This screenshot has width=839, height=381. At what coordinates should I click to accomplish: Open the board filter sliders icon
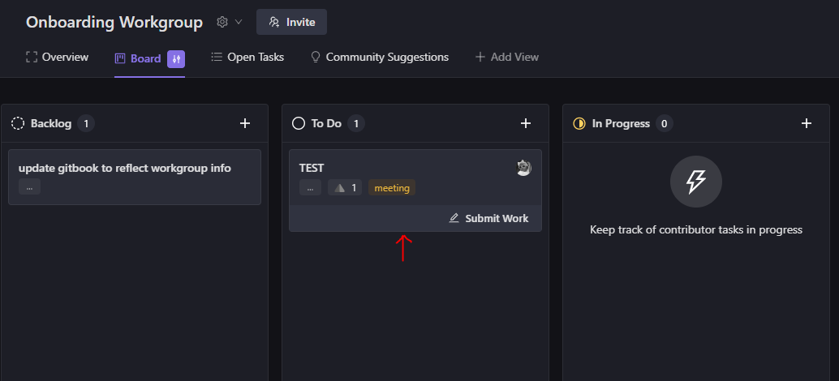click(x=176, y=59)
